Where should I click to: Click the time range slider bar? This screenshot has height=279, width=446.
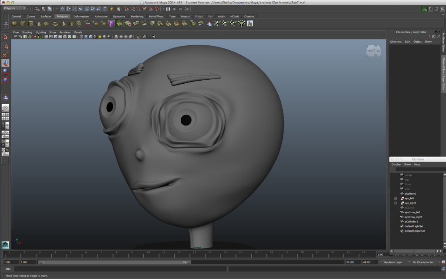point(115,262)
